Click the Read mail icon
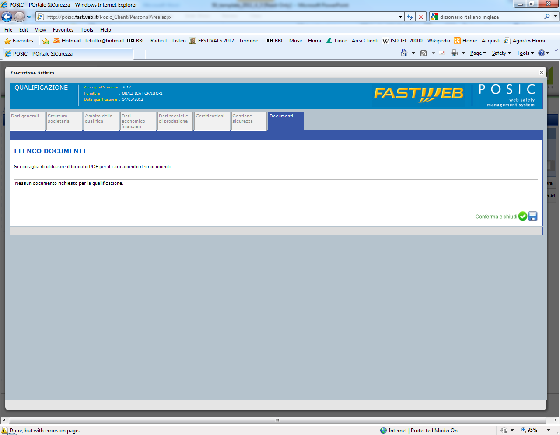Screen dimensions: 560x435 point(442,53)
